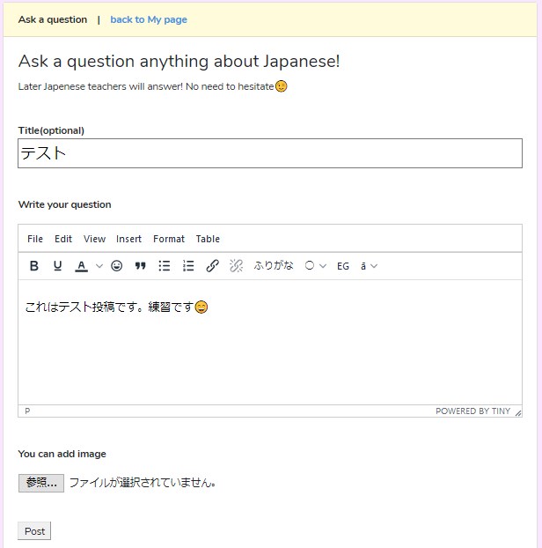Insert a blockquote
This screenshot has width=542, height=548.
click(x=140, y=266)
